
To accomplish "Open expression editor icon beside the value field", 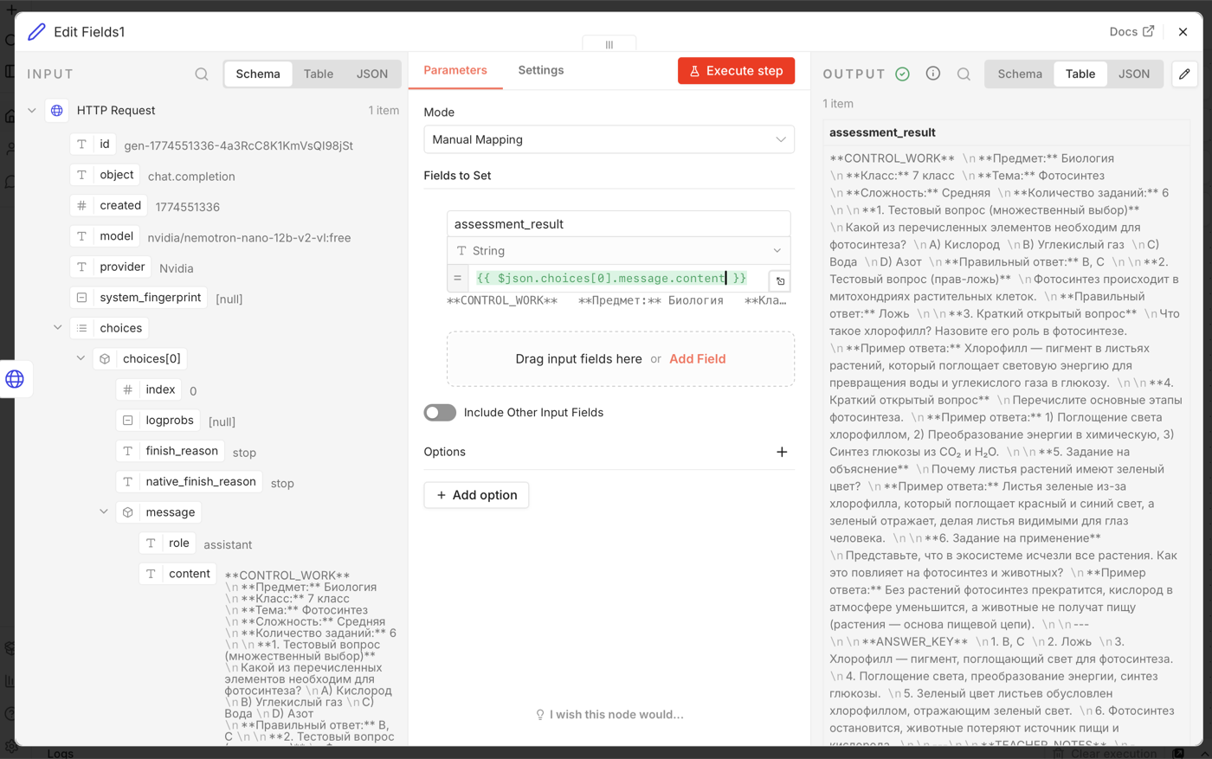I will pyautogui.click(x=780, y=281).
